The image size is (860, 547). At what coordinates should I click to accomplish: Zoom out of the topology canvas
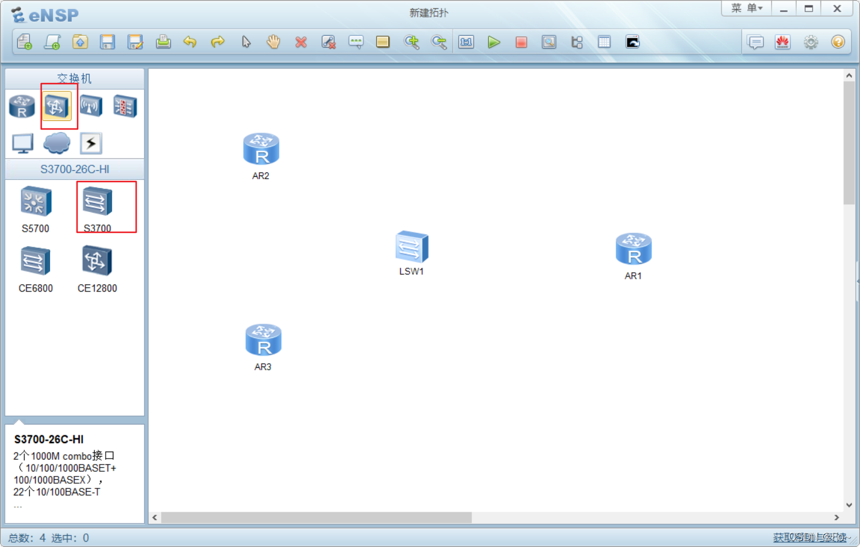coord(439,42)
